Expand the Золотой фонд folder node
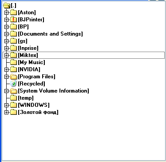This screenshot has width=166, height=162. pyautogui.click(x=6, y=112)
